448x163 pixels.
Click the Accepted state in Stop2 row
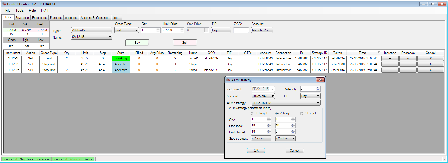121,64
